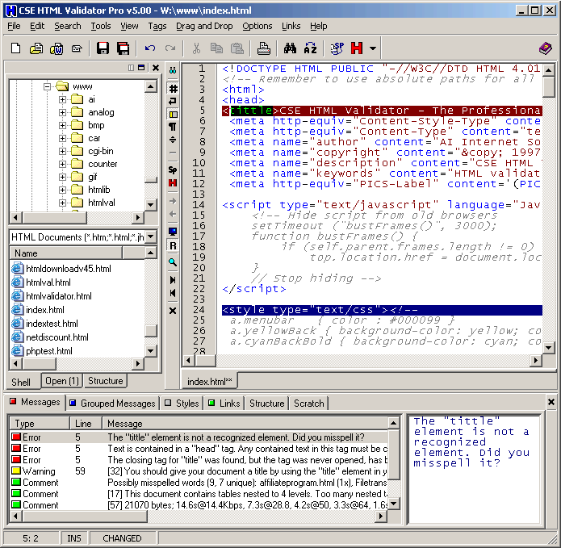Screen dimensions: 561x548
Task: Open the Options menu
Action: click(257, 26)
